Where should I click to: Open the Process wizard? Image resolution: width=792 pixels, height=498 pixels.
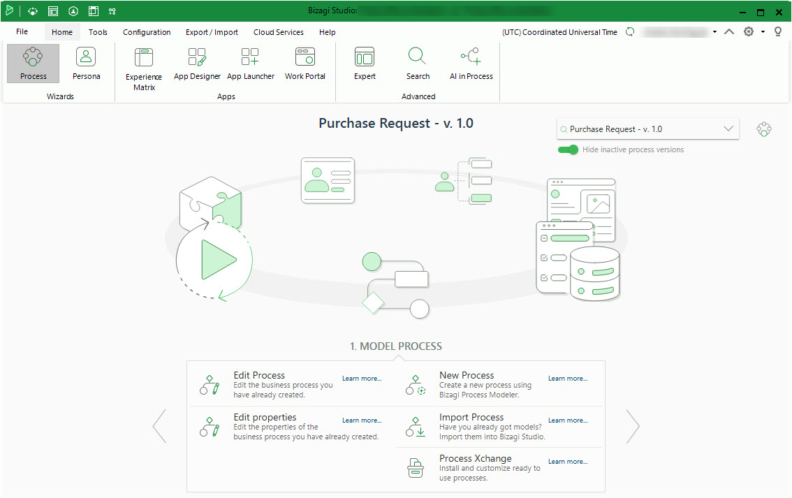34,63
